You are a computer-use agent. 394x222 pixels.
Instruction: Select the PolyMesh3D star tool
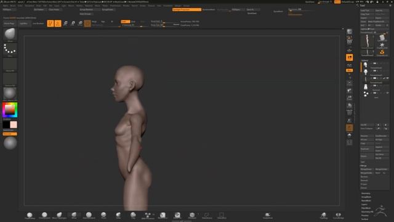pos(382,46)
